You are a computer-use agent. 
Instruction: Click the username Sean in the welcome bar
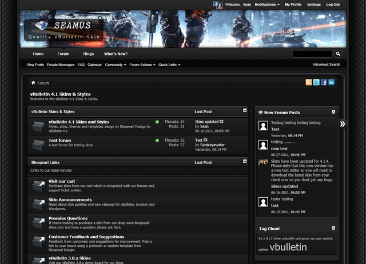tap(247, 5)
